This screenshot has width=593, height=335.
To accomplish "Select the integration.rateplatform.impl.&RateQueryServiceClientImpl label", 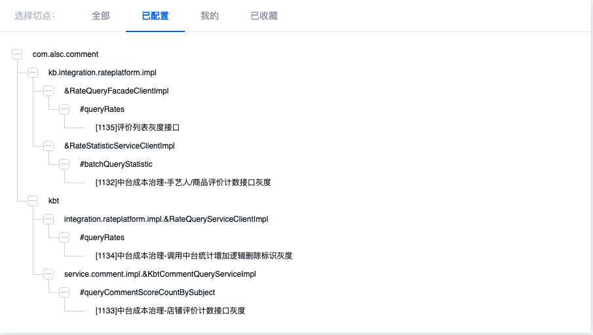I will (166, 219).
